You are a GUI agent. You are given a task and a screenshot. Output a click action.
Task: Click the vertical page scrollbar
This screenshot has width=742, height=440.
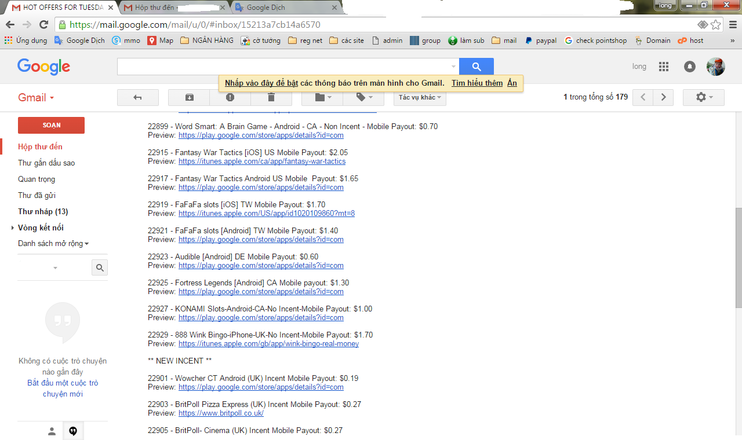pyautogui.click(x=738, y=258)
